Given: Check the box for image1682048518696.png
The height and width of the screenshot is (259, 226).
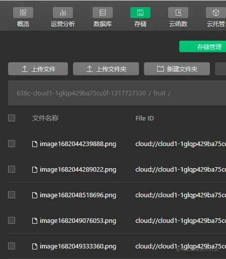Looking at the screenshot, I should point(12,195).
